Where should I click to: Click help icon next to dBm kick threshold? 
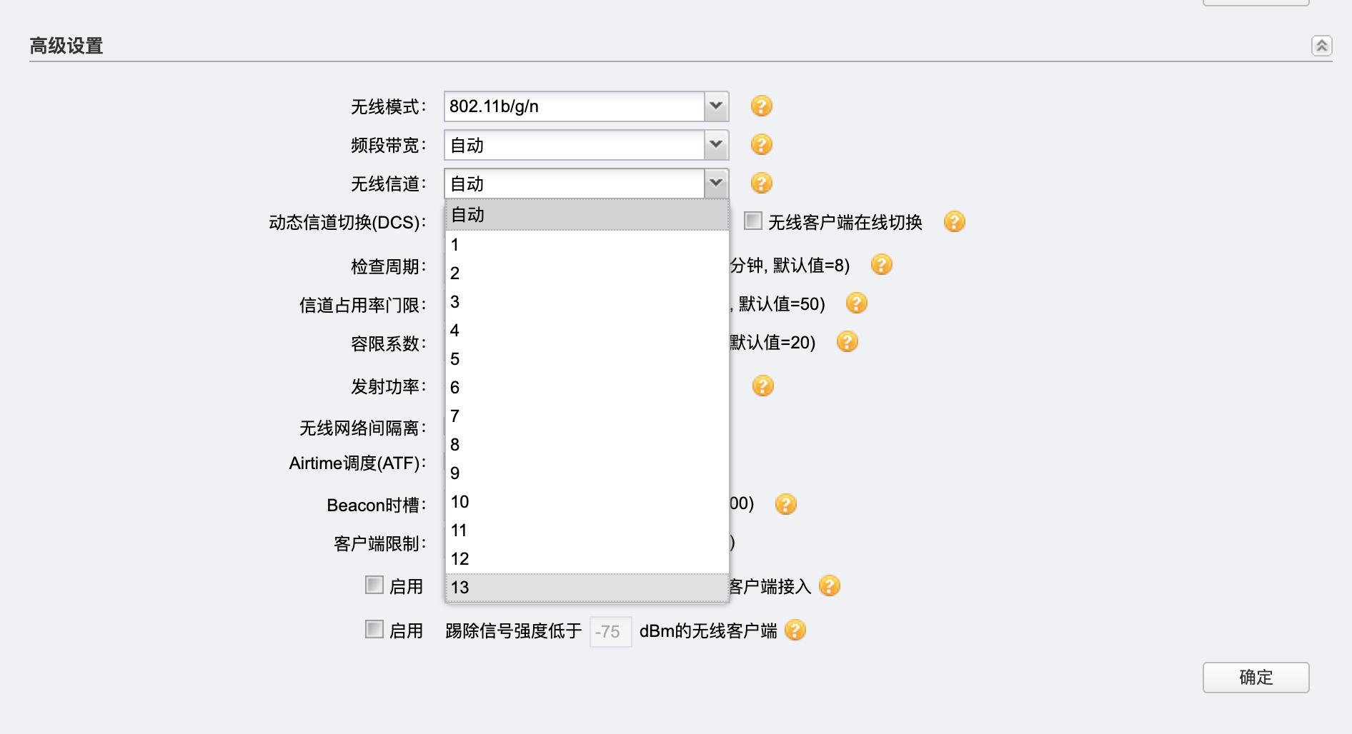click(x=795, y=630)
